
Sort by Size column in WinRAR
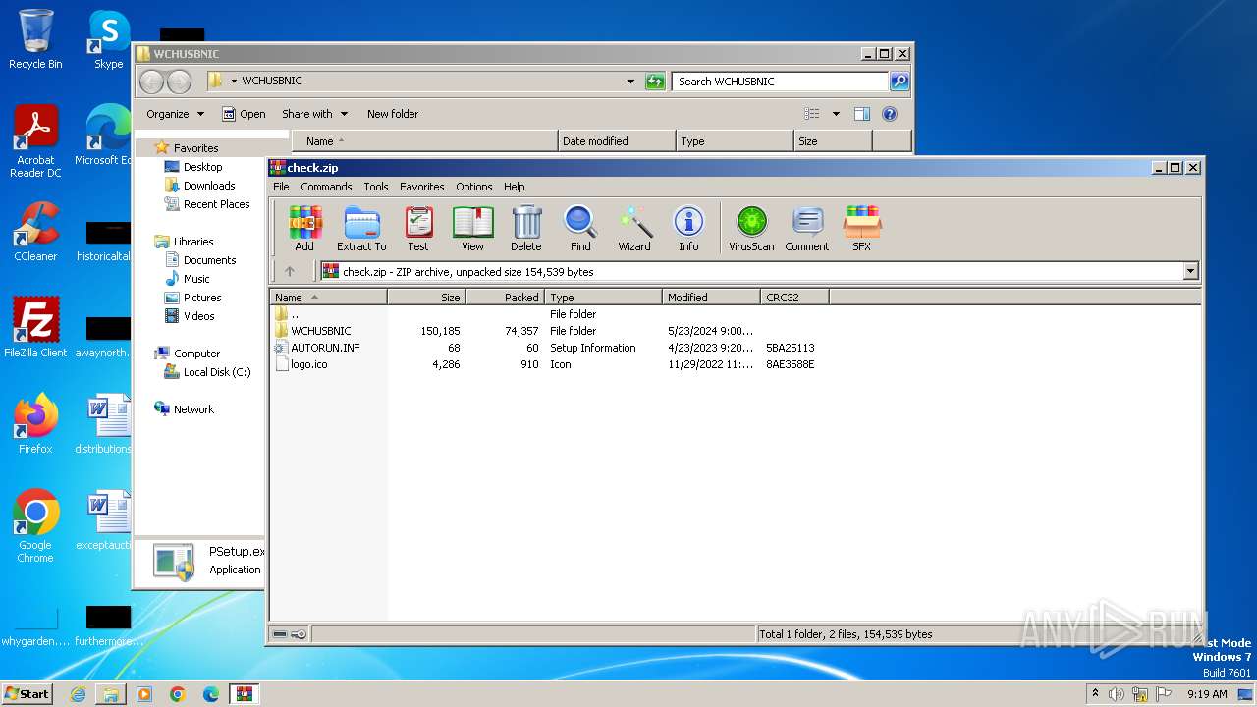tap(427, 297)
